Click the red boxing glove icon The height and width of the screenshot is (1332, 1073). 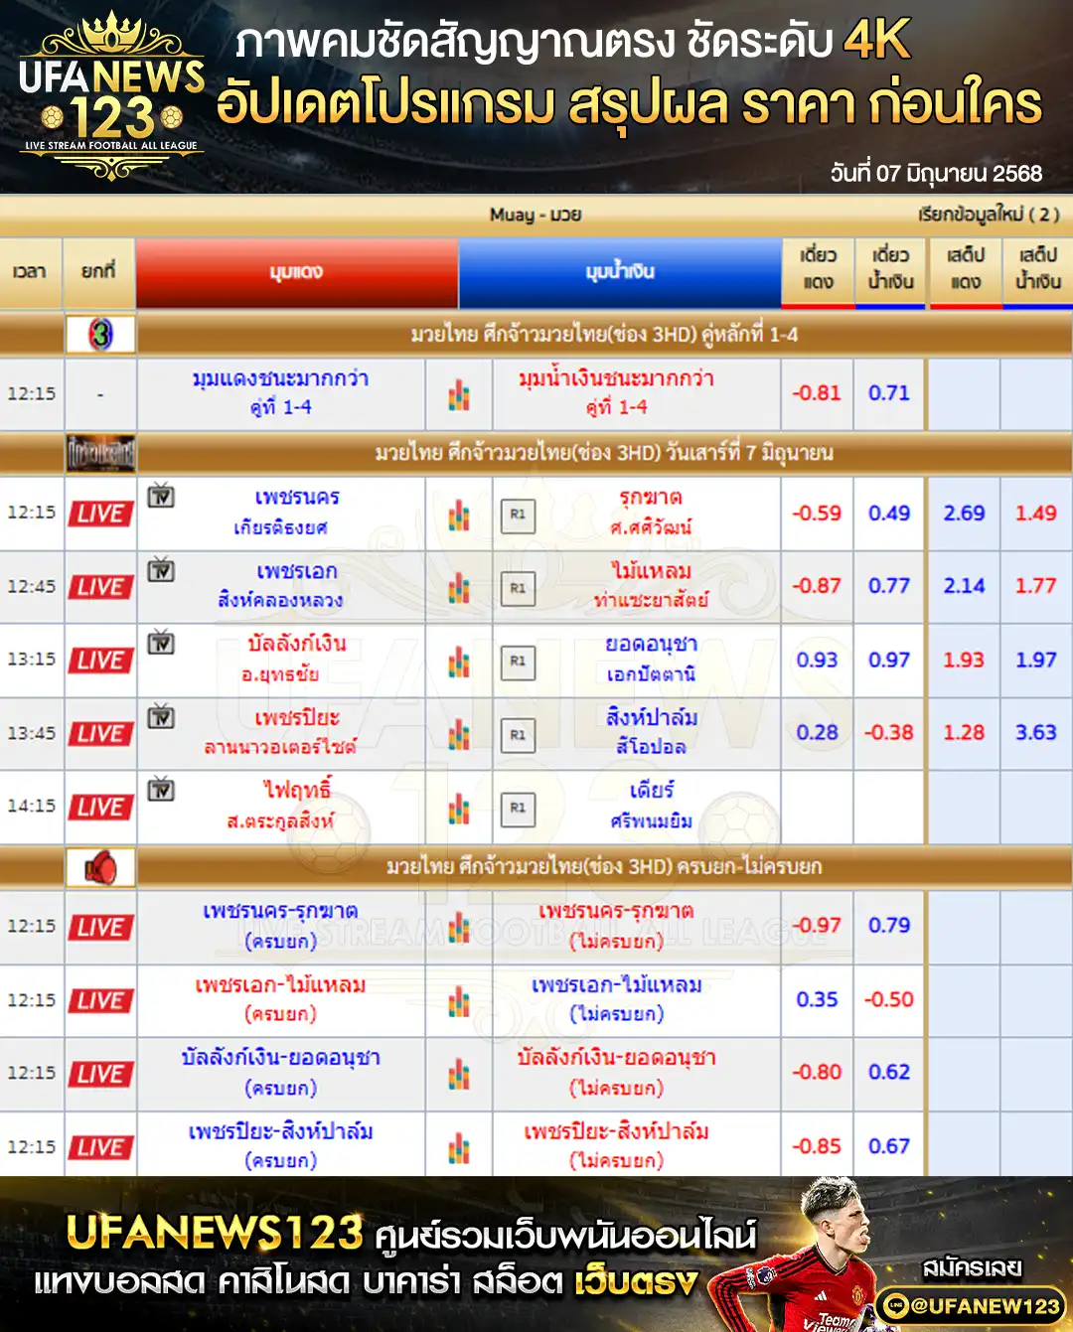point(100,867)
